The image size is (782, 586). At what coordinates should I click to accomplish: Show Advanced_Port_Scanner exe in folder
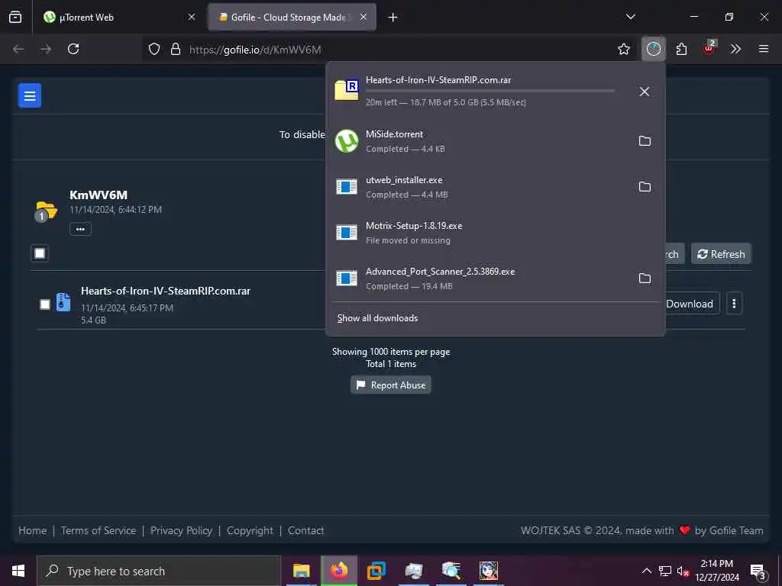coord(645,278)
